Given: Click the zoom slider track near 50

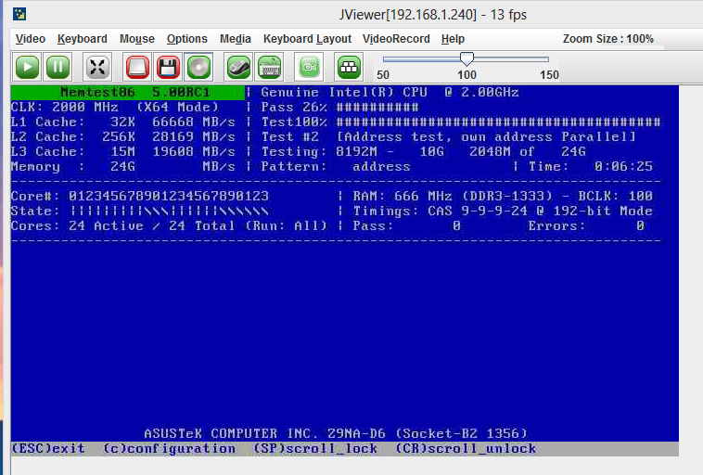Looking at the screenshot, I should click(x=387, y=59).
